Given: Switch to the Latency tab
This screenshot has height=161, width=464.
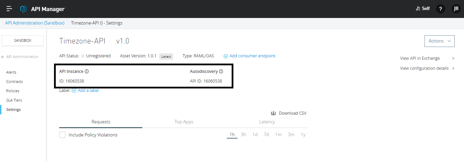Looking at the screenshot, I should click(x=267, y=122).
